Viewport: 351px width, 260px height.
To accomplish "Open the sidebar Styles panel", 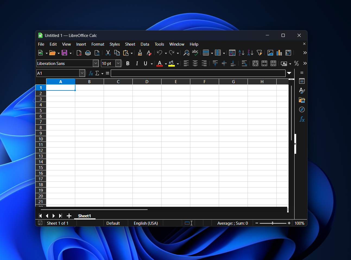I will click(302, 90).
